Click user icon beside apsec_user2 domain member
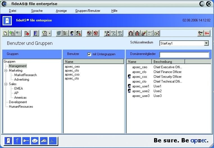The width and height of the screenshot is (214, 148). (x=129, y=91)
